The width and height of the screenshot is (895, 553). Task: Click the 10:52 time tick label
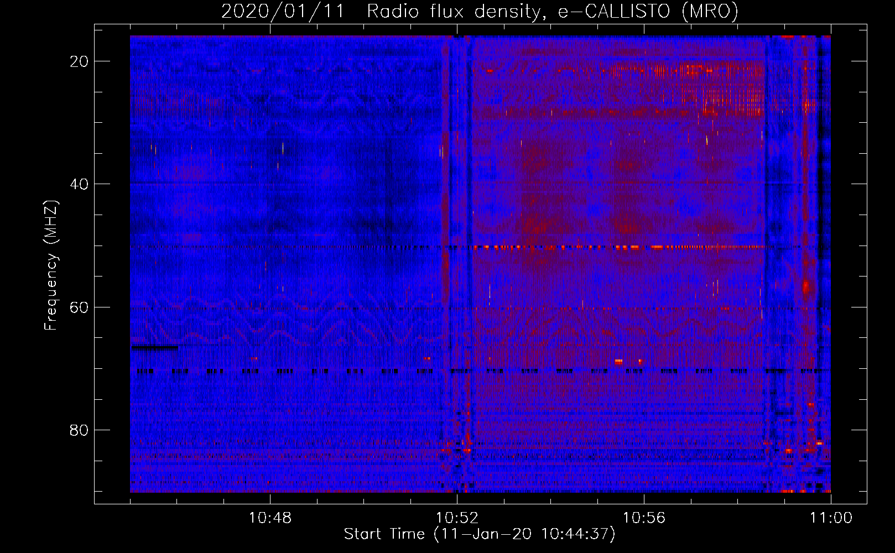click(x=457, y=518)
